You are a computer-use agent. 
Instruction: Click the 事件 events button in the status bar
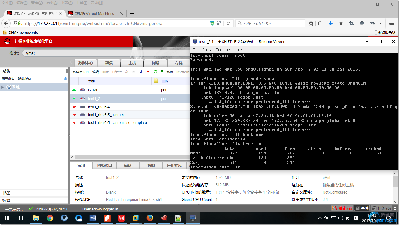[x=362, y=208]
